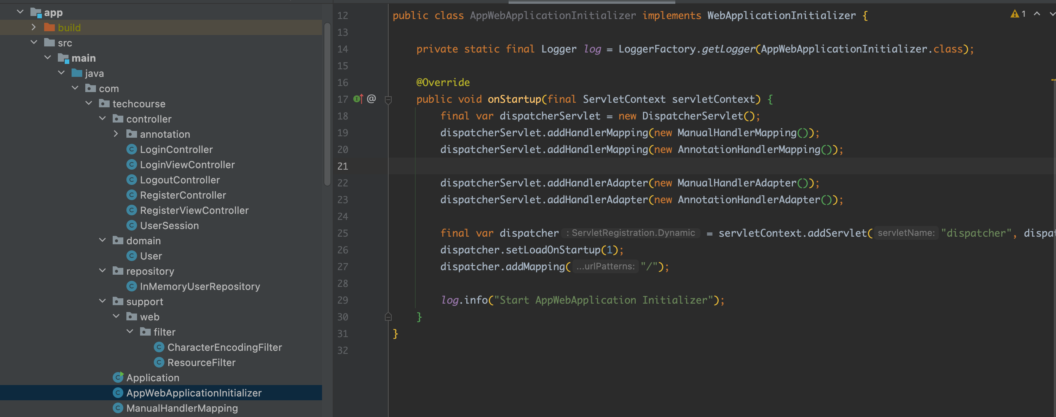Click the override gutter icon on line 17
This screenshot has width=1056, height=417.
(x=358, y=99)
